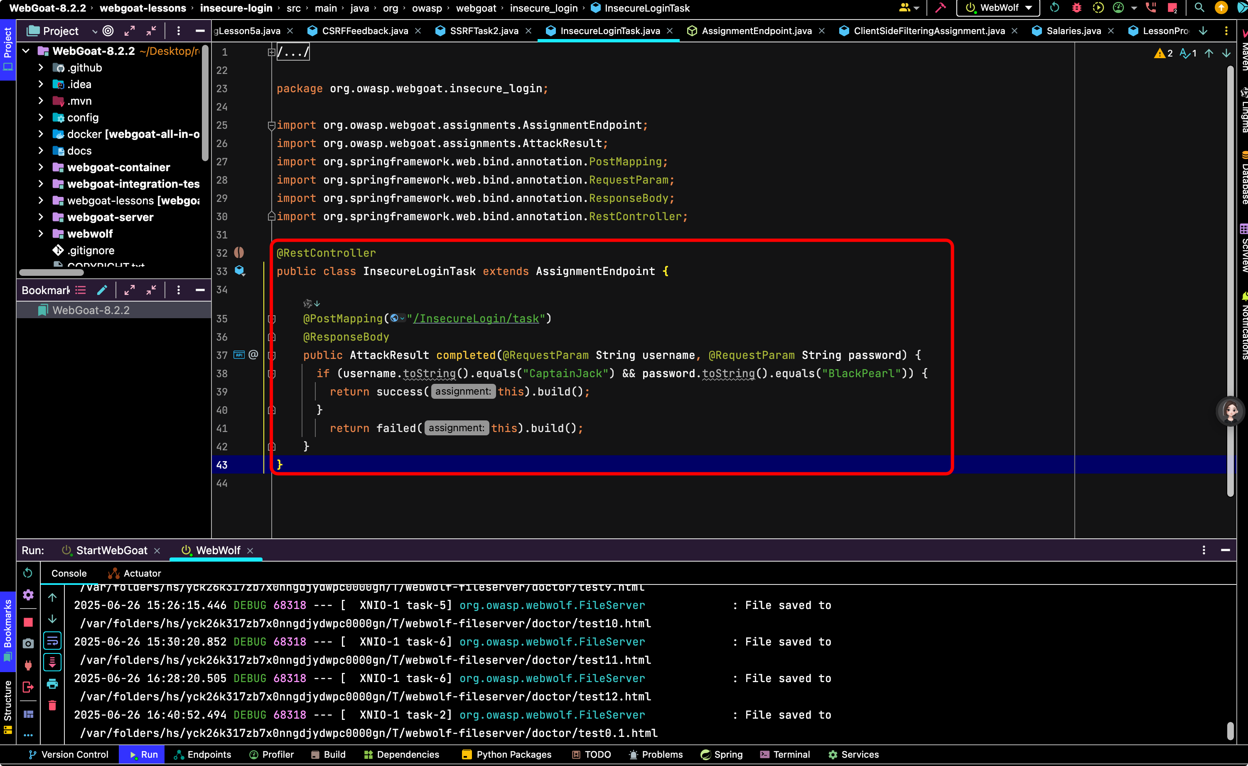Open the /InsecureLogin/task URL link

click(x=476, y=319)
